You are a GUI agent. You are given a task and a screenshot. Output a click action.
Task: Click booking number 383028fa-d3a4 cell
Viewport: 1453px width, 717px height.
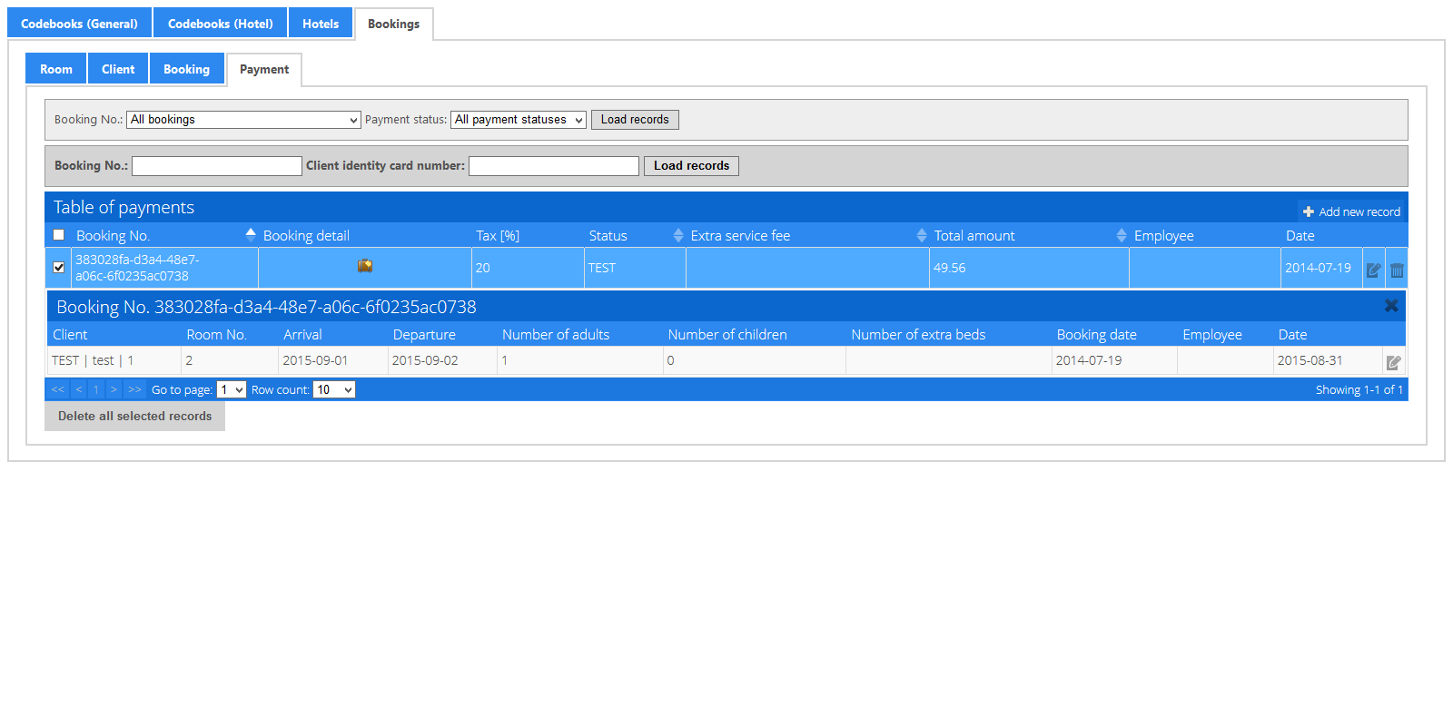(x=164, y=268)
